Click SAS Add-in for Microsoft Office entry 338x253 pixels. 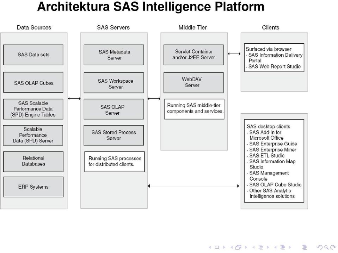[265, 135]
